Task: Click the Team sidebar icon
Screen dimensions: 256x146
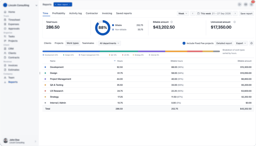Action: click(x=5, y=77)
